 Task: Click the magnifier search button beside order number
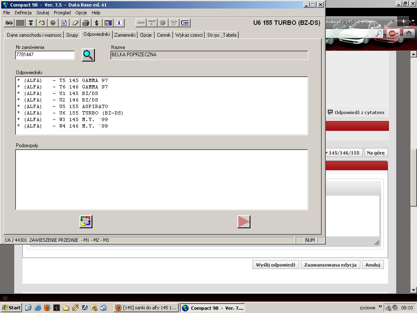(88, 55)
